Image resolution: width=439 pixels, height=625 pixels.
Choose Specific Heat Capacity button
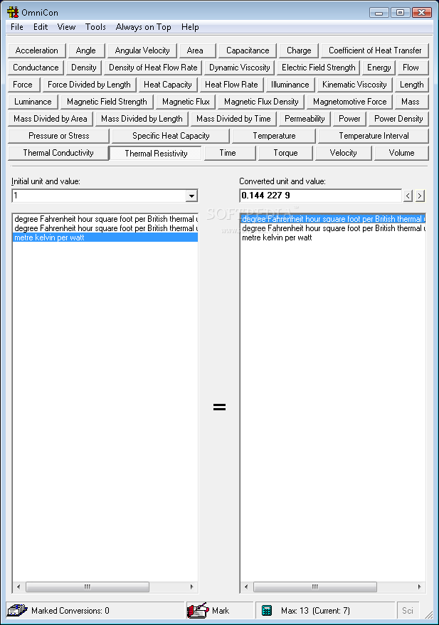[x=171, y=137]
